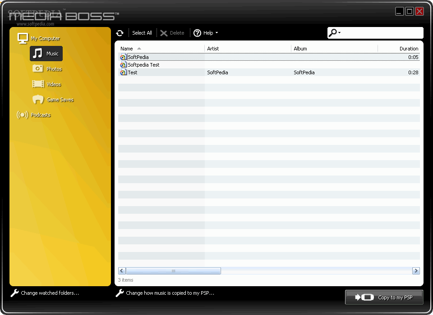Switch to the Game Saves category
The width and height of the screenshot is (433, 315).
pos(60,99)
